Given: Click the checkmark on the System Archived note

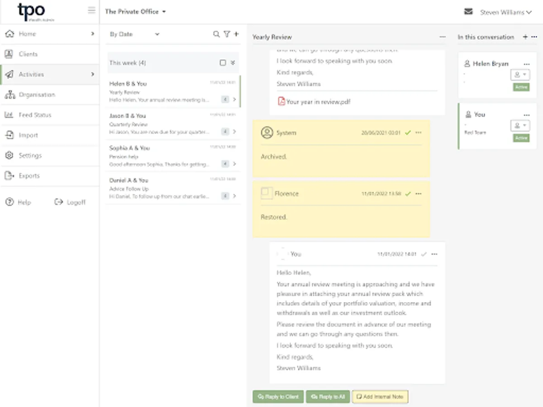Looking at the screenshot, I should click(408, 133).
